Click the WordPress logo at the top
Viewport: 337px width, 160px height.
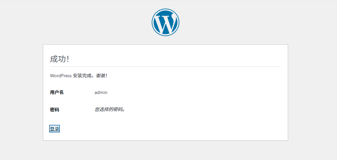click(166, 22)
